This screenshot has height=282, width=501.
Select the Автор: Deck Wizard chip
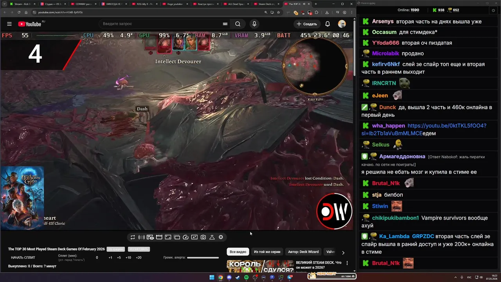303,252
